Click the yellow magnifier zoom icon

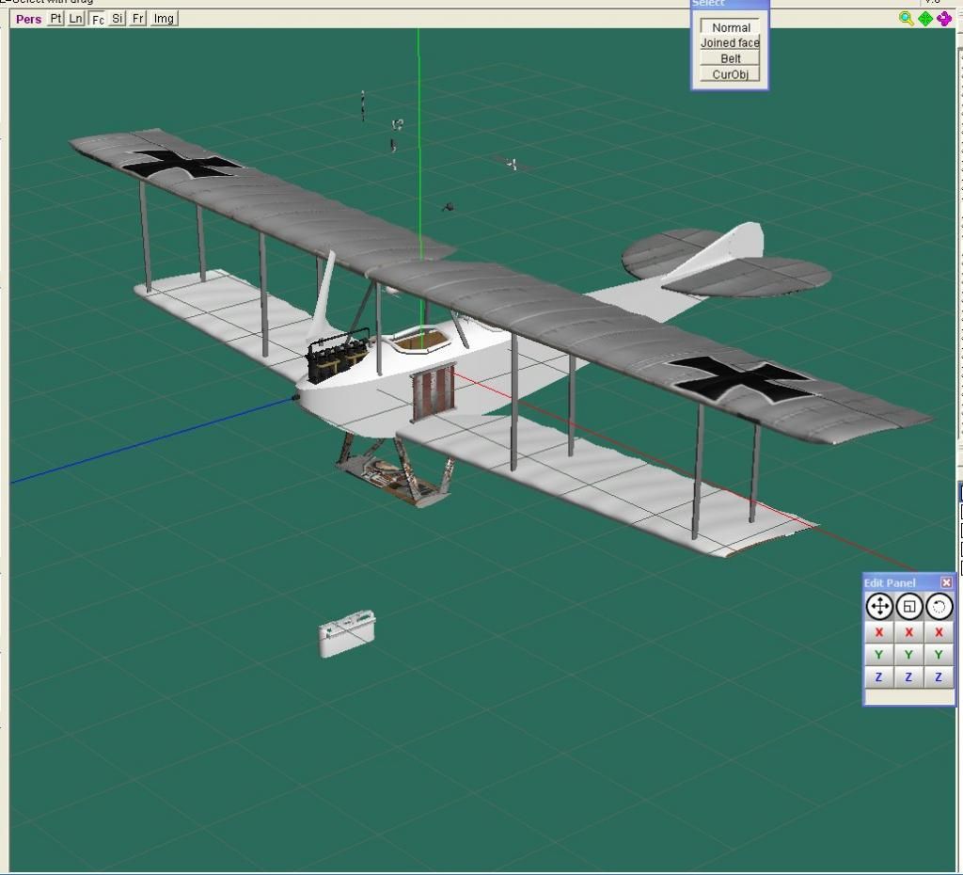pyautogui.click(x=906, y=19)
